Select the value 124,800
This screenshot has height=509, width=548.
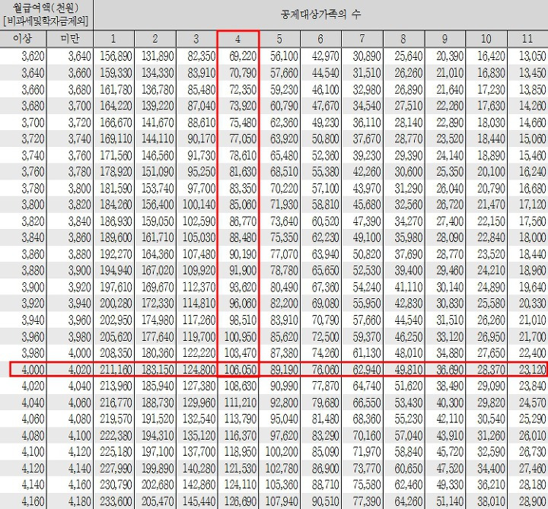197,369
